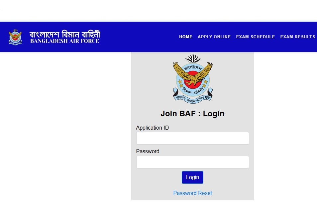Click the large eagle crest above login

(x=193, y=79)
